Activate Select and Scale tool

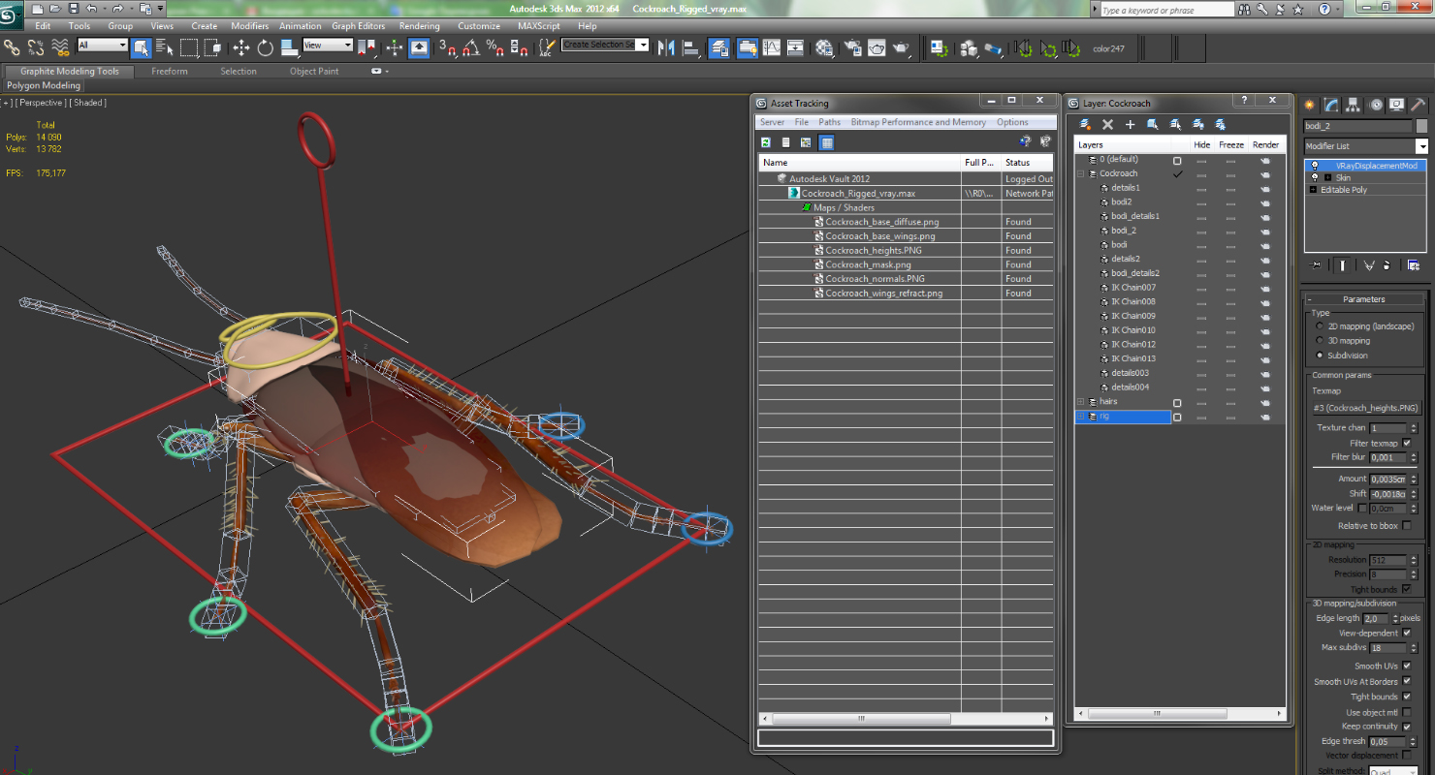tap(289, 46)
